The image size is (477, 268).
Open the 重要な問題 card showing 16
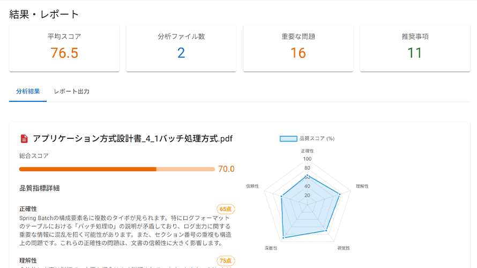point(298,48)
